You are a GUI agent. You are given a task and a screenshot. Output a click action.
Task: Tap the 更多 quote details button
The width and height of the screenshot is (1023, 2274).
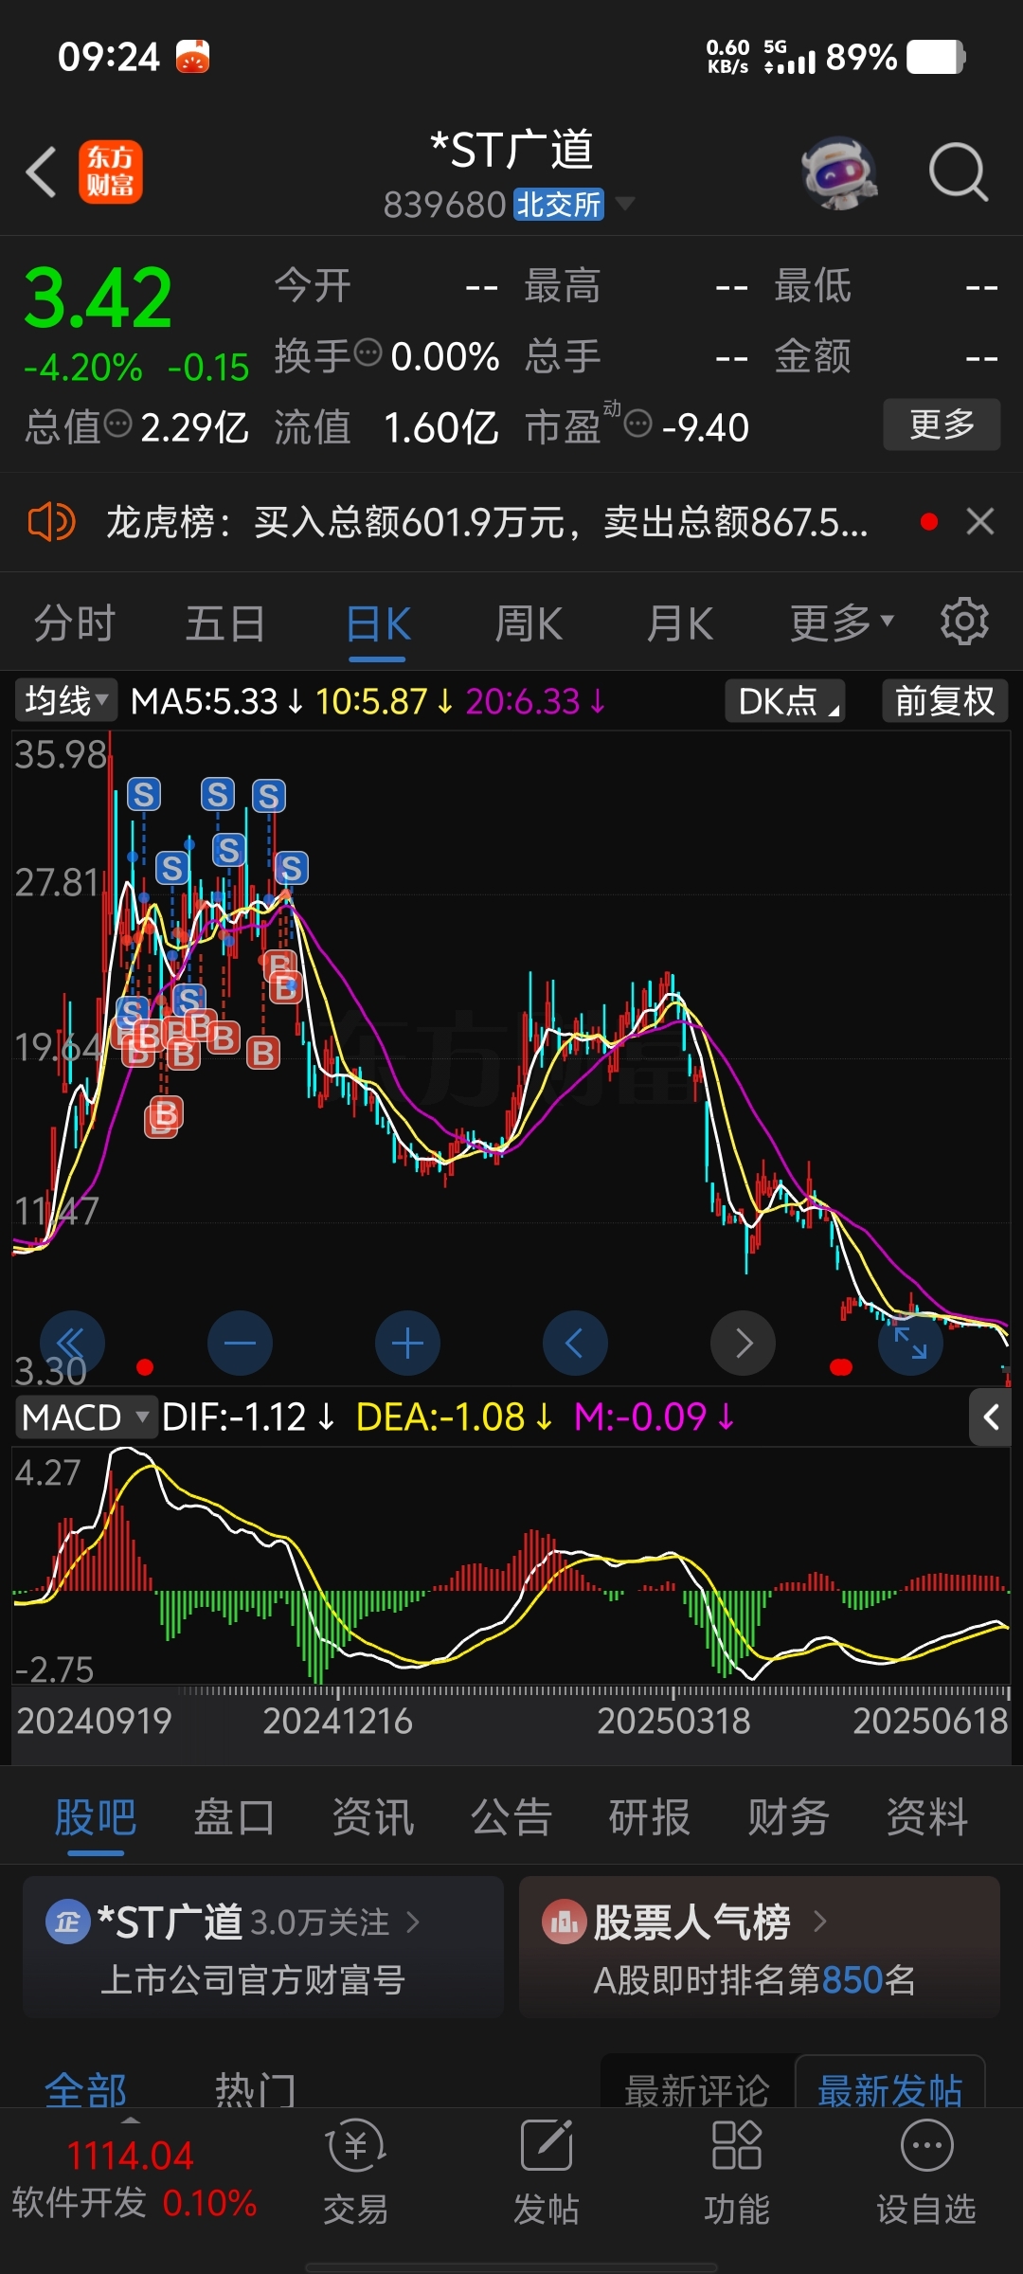point(942,424)
